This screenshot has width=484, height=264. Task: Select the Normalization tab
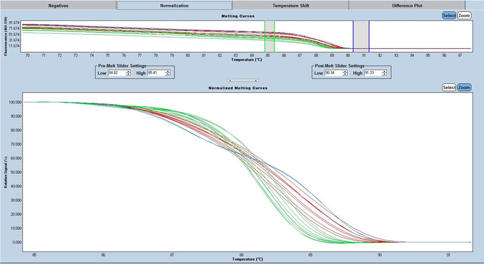(174, 6)
